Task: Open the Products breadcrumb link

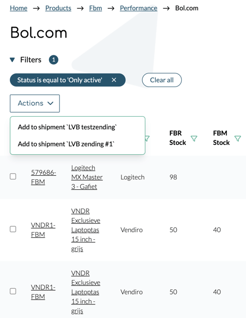Action: pyautogui.click(x=58, y=8)
